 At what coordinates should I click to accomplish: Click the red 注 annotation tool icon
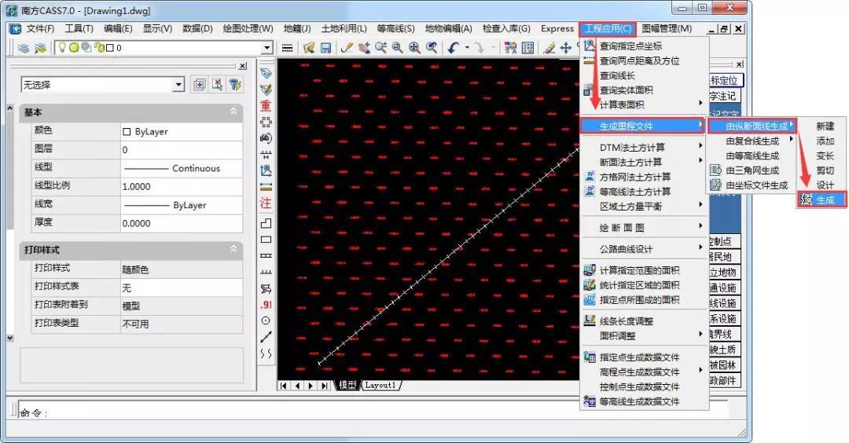point(266,203)
